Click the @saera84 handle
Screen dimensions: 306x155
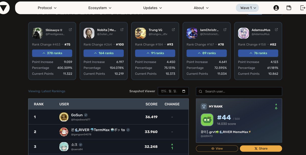pos(77,149)
